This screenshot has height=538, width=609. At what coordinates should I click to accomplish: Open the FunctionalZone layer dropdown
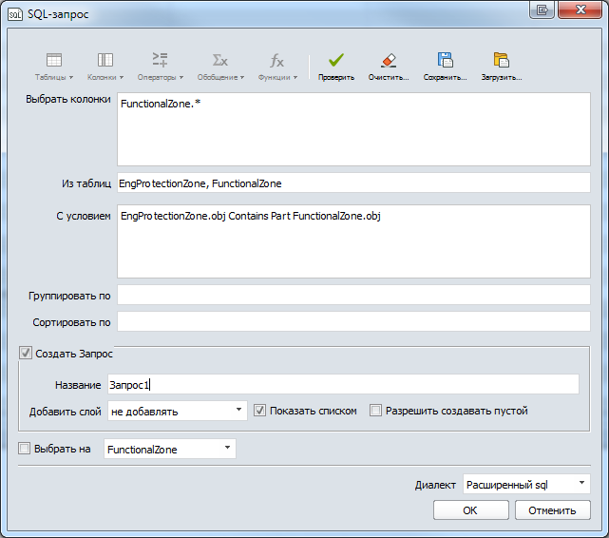pyautogui.click(x=169, y=449)
